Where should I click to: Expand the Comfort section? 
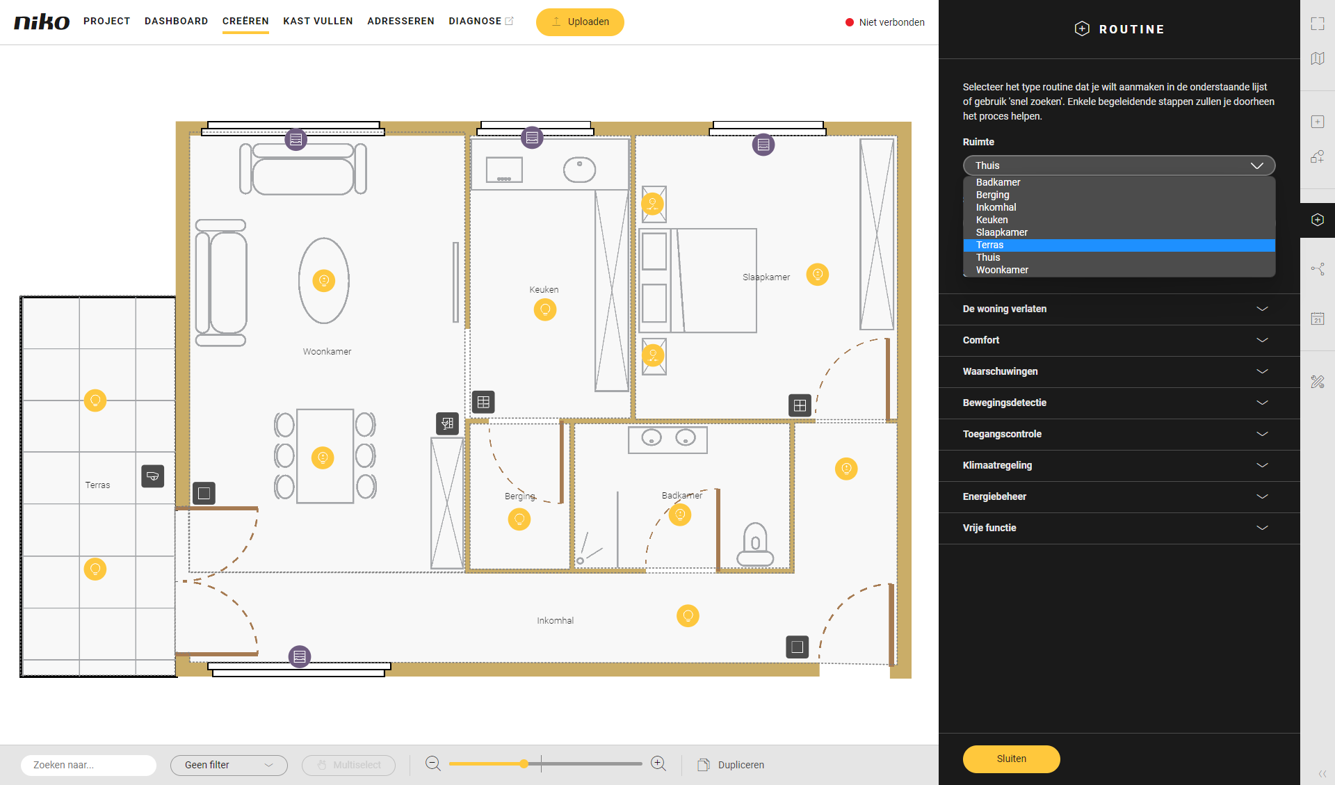point(1119,340)
